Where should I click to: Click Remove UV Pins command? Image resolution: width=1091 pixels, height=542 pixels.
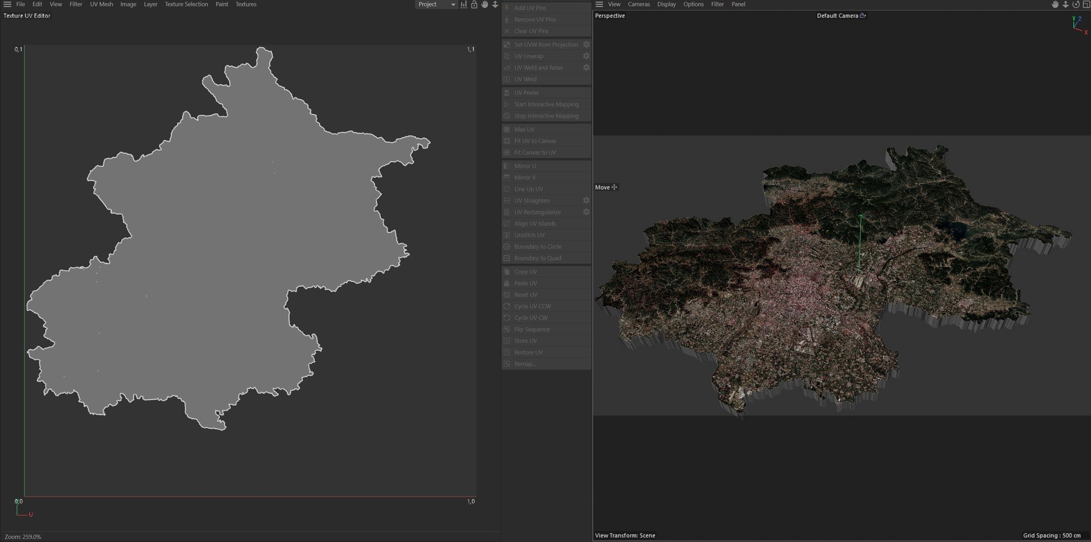point(546,19)
